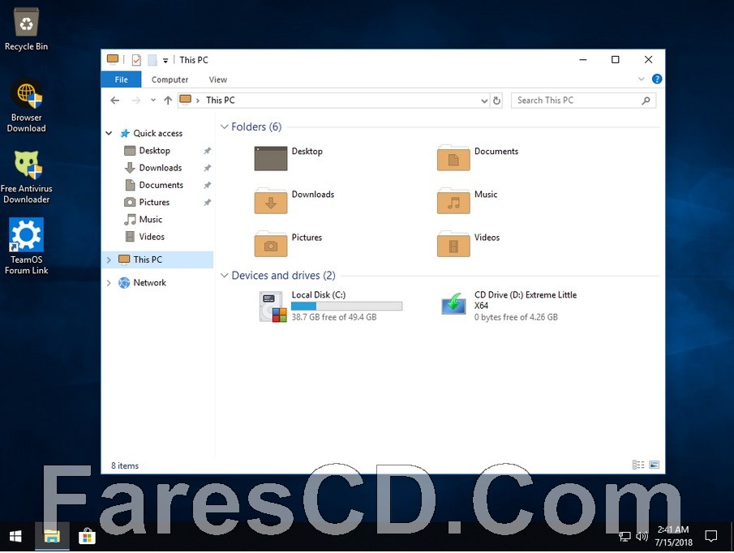The image size is (734, 553).
Task: Open Microsoft Store from the taskbar
Action: click(87, 537)
